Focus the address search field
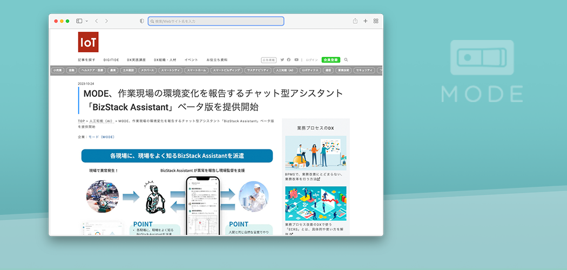The width and height of the screenshot is (567, 270). tap(216, 21)
